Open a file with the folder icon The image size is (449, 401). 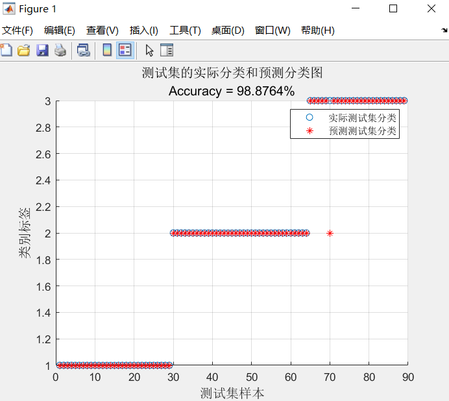[x=24, y=50]
